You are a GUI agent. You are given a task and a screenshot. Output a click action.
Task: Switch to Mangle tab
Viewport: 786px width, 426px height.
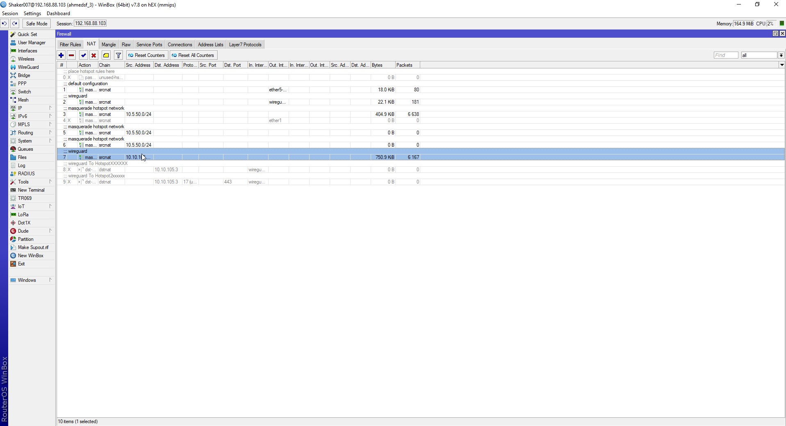[109, 45]
